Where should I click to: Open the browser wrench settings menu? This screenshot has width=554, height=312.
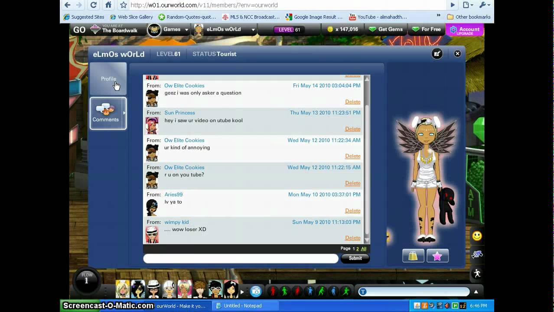484,5
